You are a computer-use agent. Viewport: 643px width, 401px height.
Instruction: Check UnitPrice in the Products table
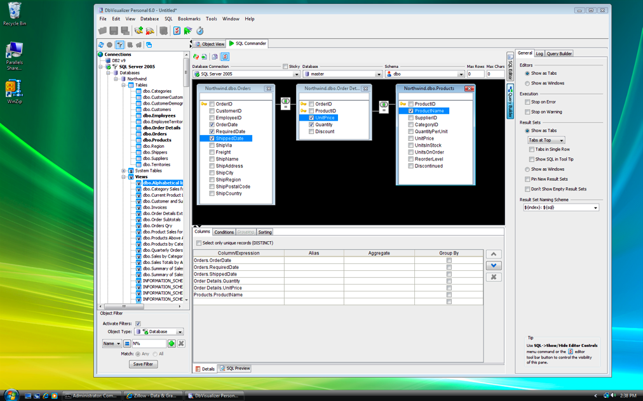point(410,138)
